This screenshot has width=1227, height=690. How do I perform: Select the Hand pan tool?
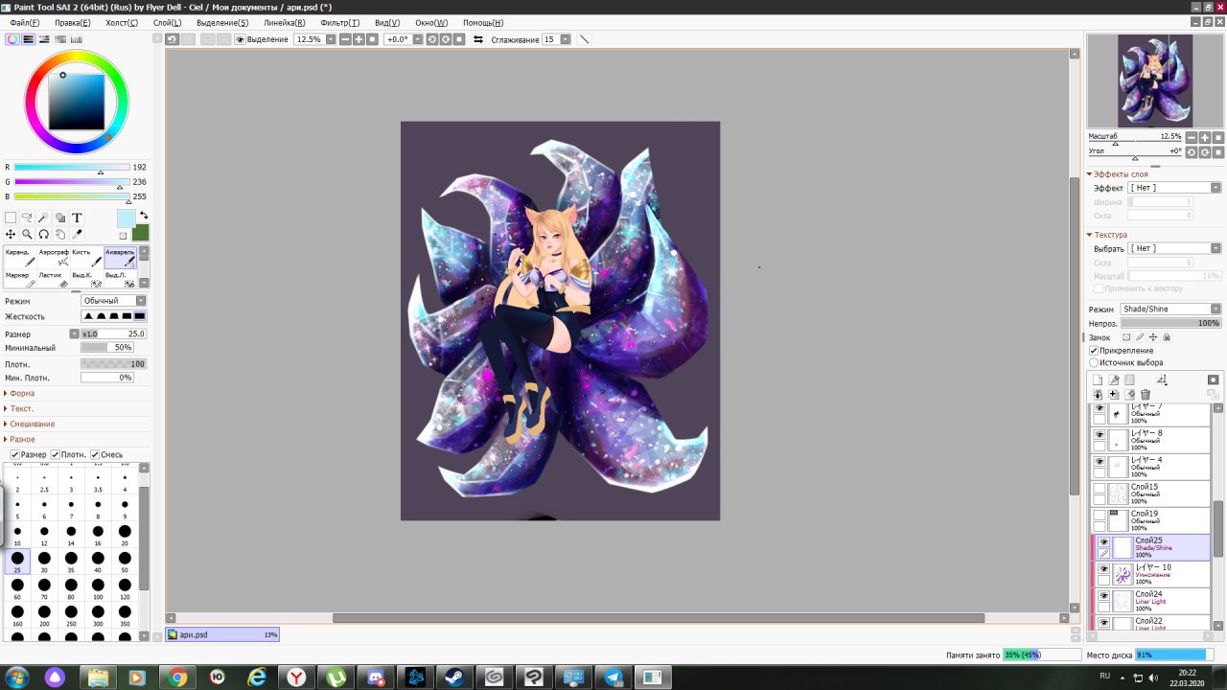tap(60, 234)
